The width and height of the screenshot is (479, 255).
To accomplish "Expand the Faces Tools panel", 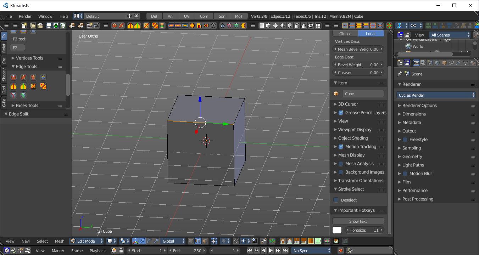I will point(27,106).
